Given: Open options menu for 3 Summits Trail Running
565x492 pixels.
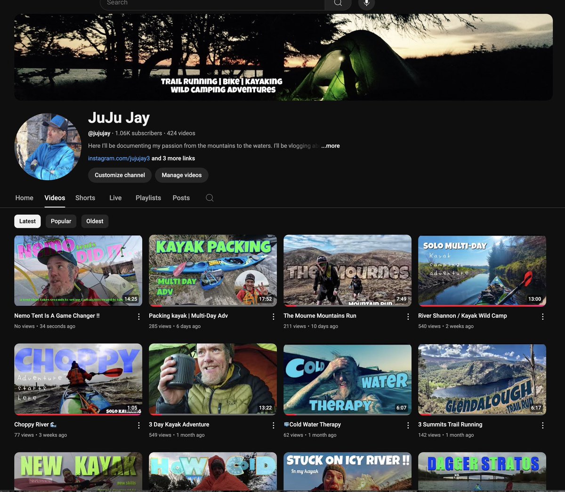Looking at the screenshot, I should [543, 426].
